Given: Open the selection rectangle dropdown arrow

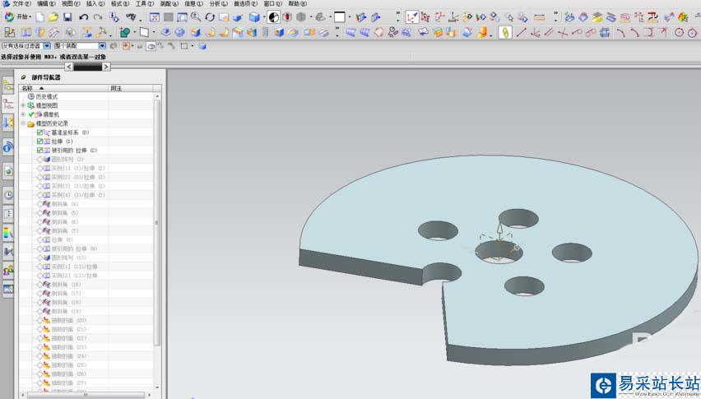Looking at the screenshot, I should click(193, 46).
